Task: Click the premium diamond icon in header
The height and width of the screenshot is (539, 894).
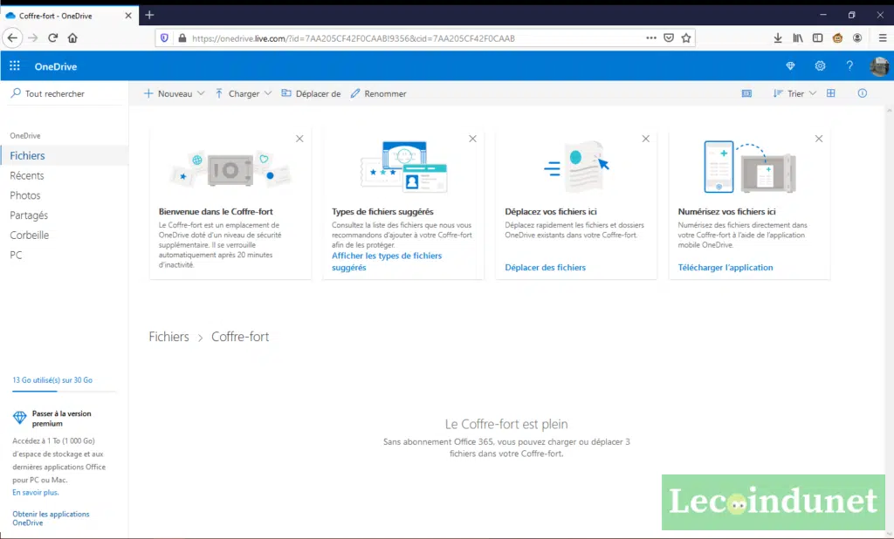Action: click(790, 66)
